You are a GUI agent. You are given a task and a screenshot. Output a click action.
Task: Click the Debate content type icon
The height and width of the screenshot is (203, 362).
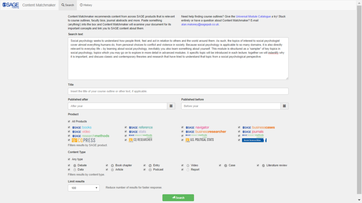coord(75,166)
